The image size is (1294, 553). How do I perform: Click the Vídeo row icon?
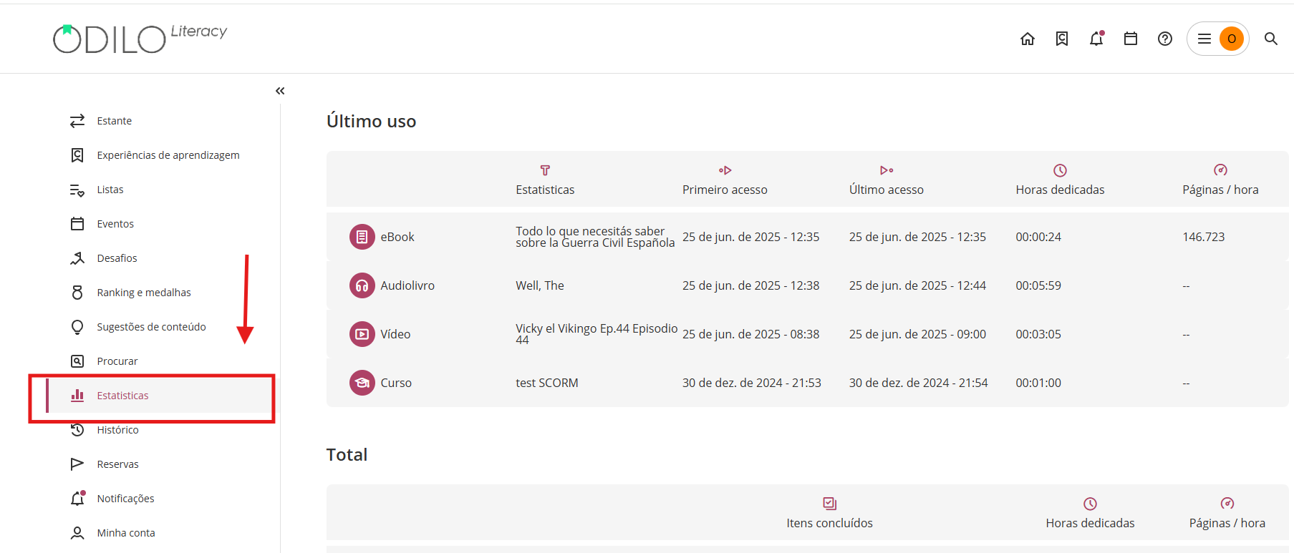(x=362, y=334)
